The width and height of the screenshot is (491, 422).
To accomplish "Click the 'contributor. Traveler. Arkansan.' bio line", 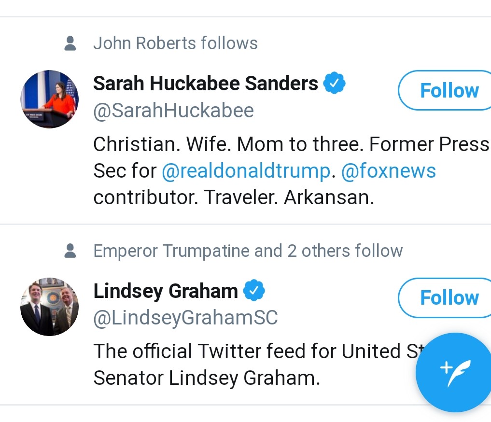I will (234, 197).
